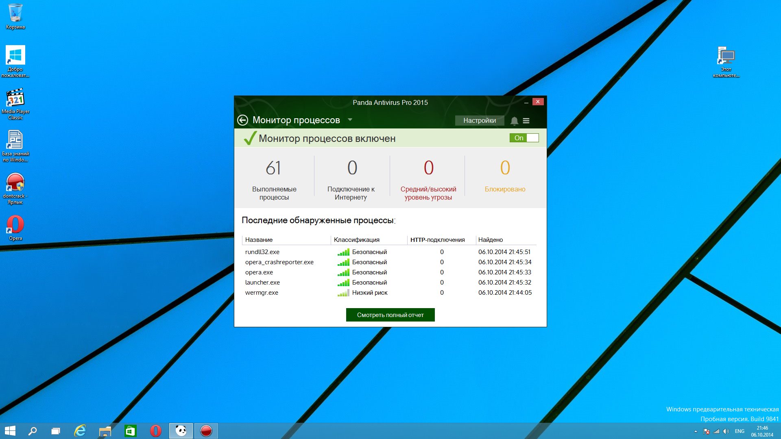Click the Смотреть полный отчет button
Viewport: 781px width, 439px height.
pos(390,315)
